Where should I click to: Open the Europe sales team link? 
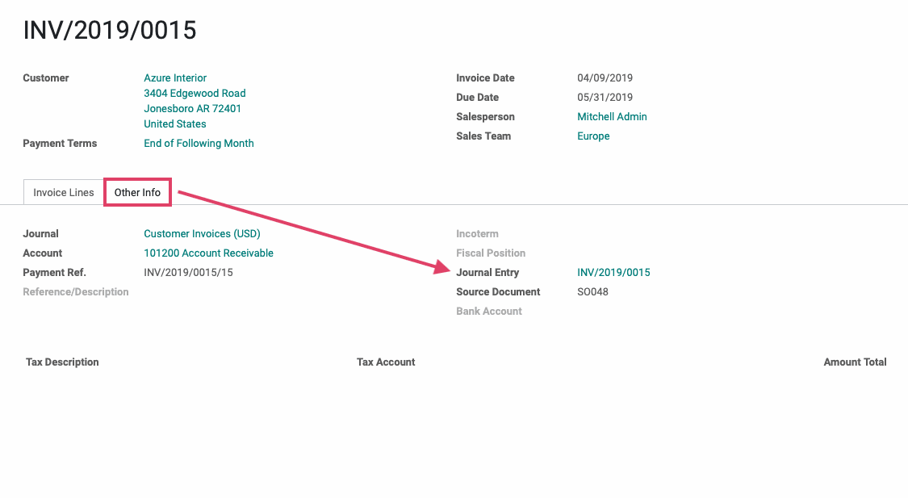click(593, 136)
